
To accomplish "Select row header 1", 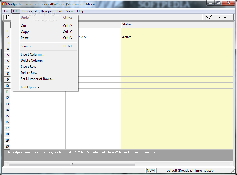I will pyautogui.click(x=7, y=31).
